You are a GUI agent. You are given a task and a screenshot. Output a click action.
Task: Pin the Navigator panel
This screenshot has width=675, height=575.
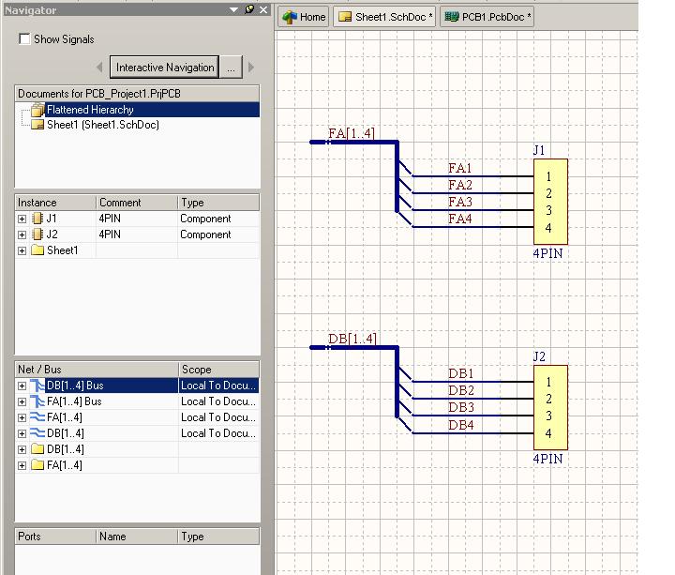coord(249,9)
